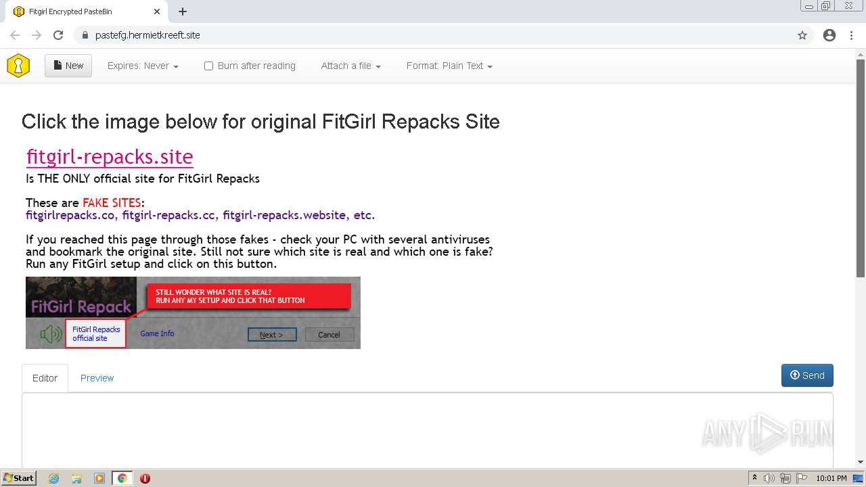Focus the address bar URL

coord(147,35)
